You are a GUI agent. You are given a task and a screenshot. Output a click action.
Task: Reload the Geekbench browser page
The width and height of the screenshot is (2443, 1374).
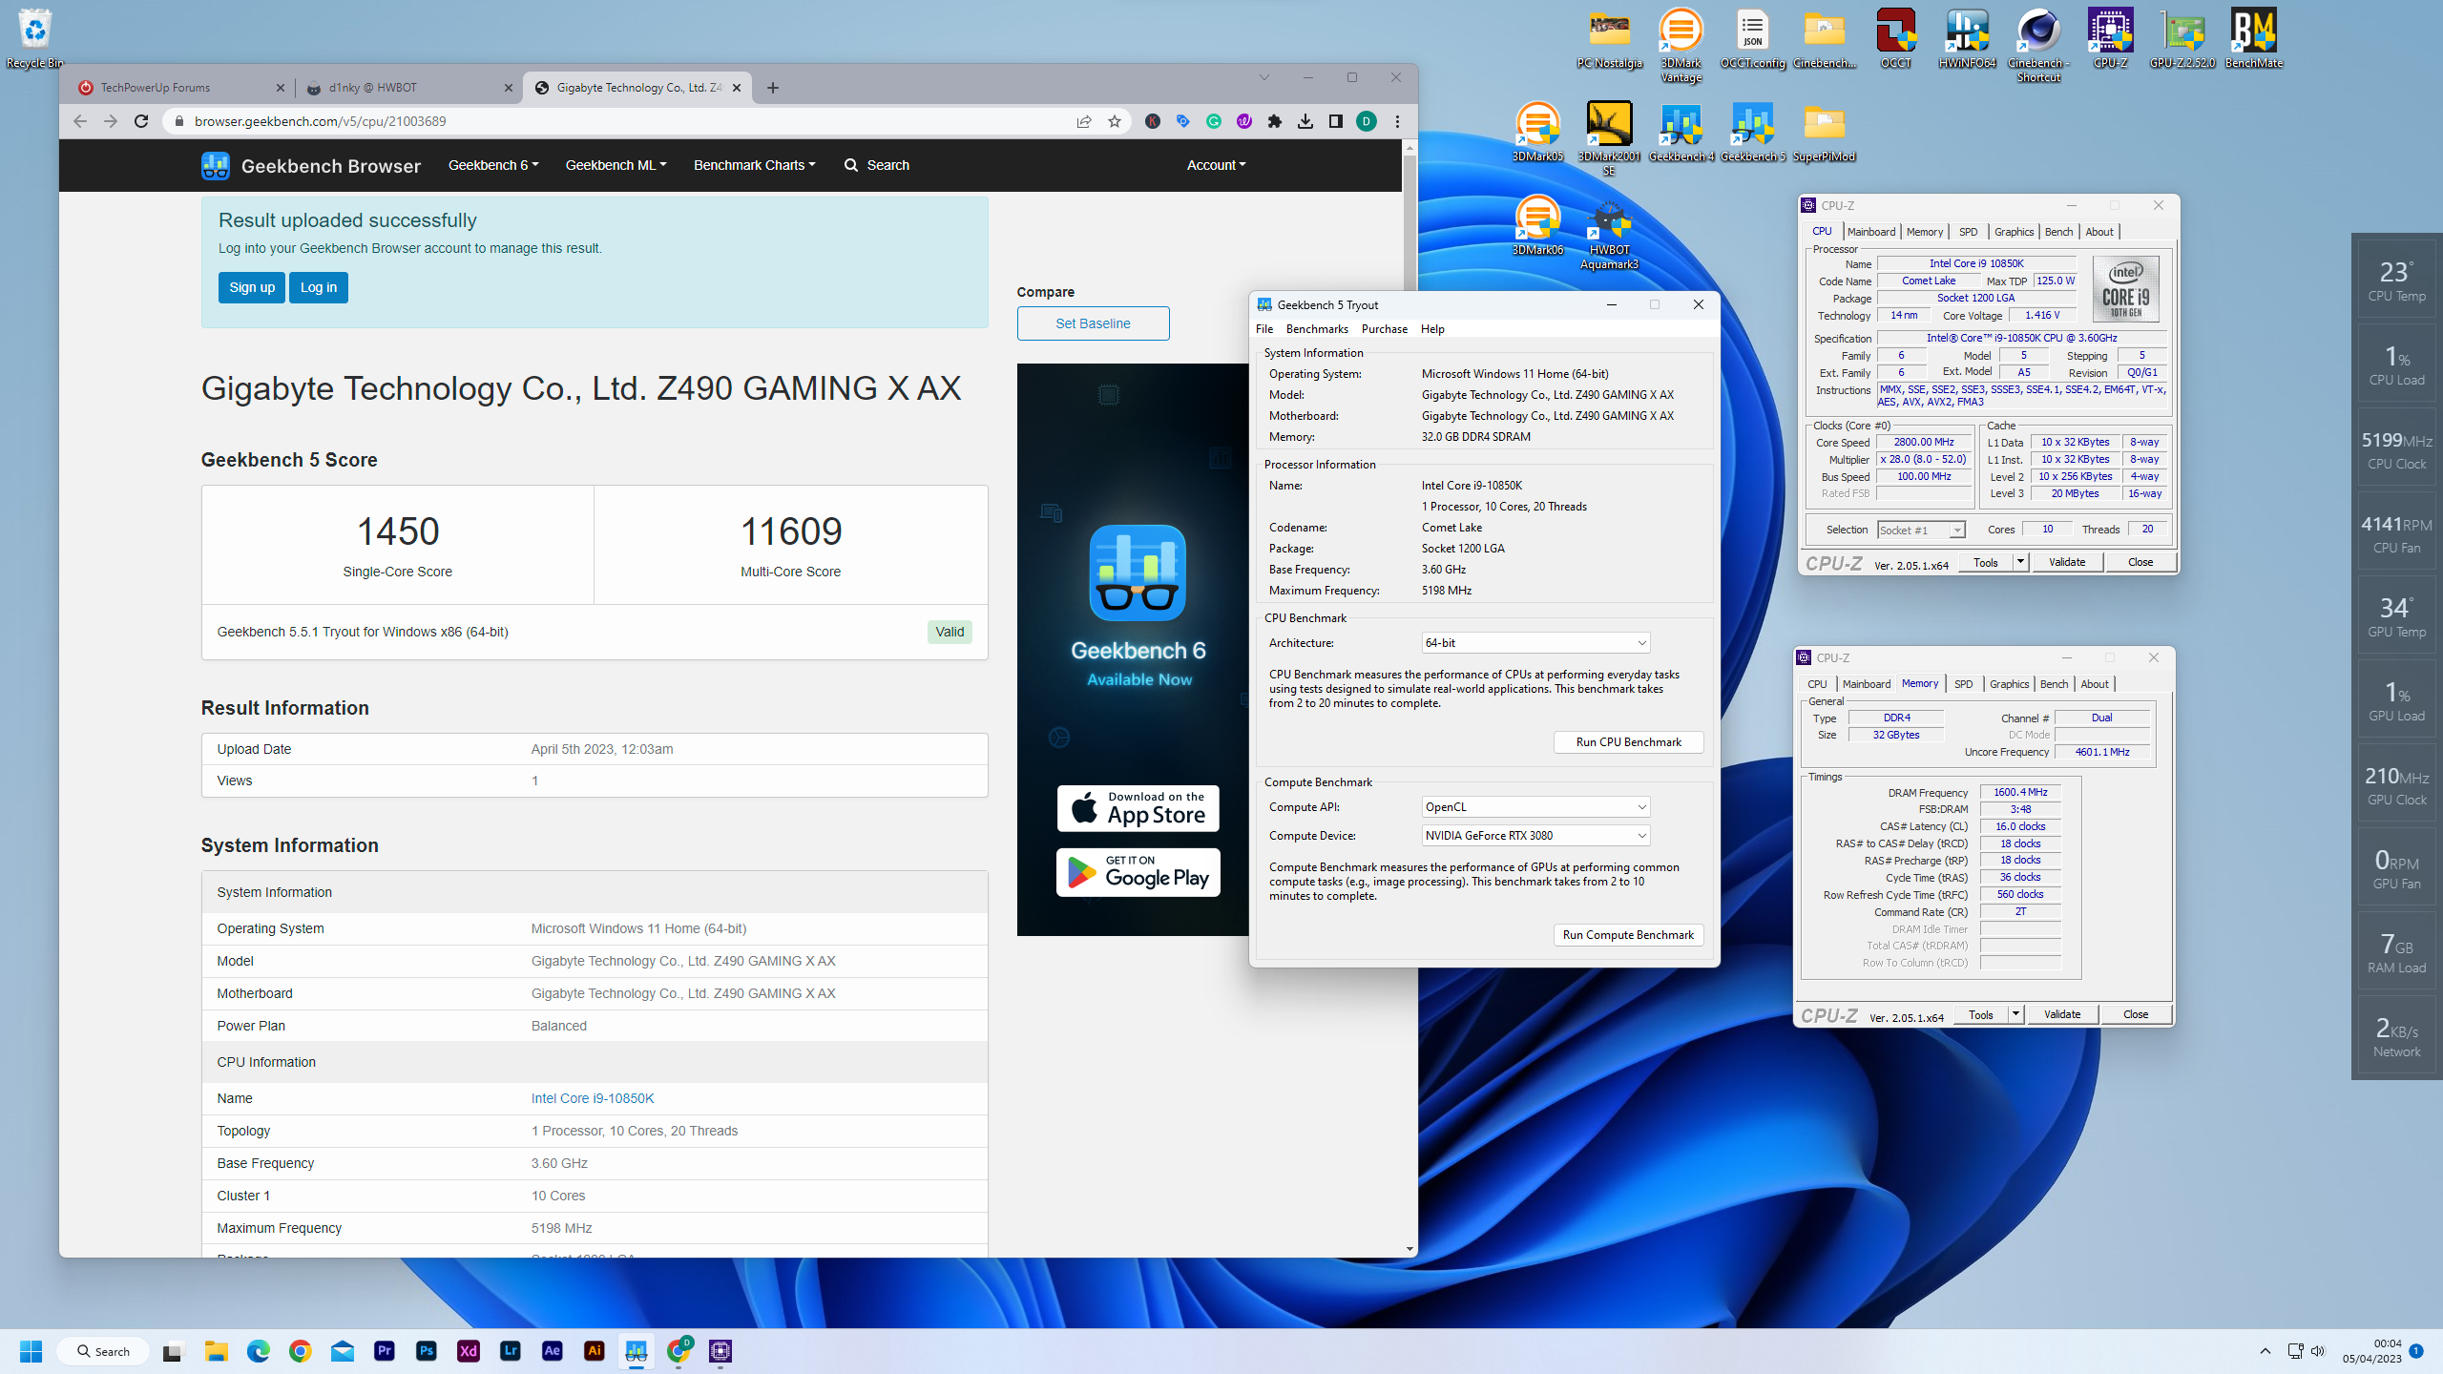click(141, 121)
